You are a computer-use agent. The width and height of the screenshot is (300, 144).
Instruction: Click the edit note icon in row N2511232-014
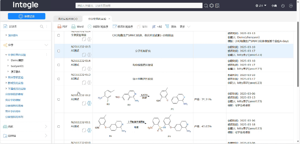tap(84, 69)
